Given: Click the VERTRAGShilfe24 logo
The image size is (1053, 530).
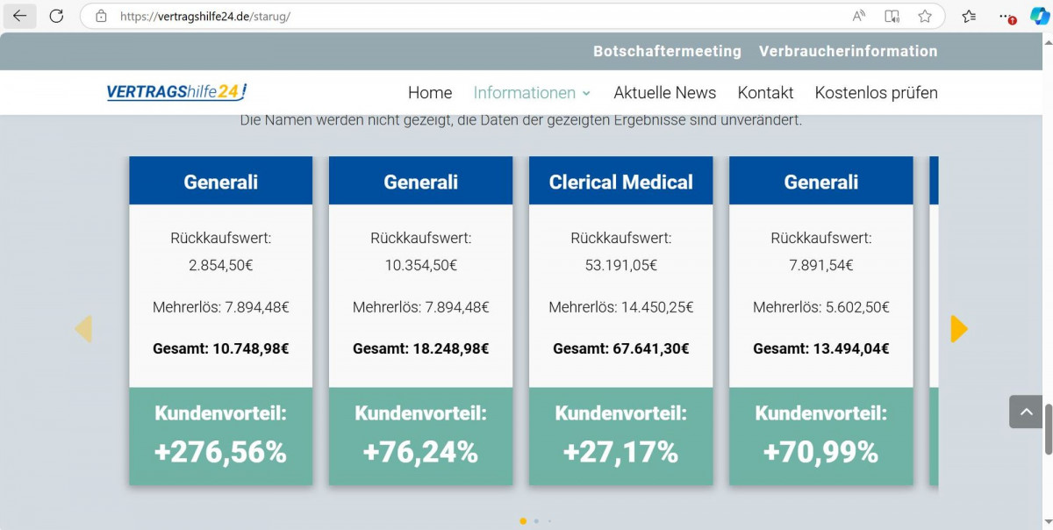Looking at the screenshot, I should [x=176, y=92].
